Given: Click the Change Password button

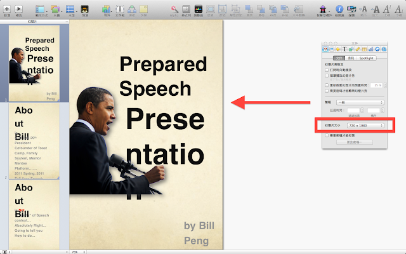Looking at the screenshot, I should pos(354,142).
